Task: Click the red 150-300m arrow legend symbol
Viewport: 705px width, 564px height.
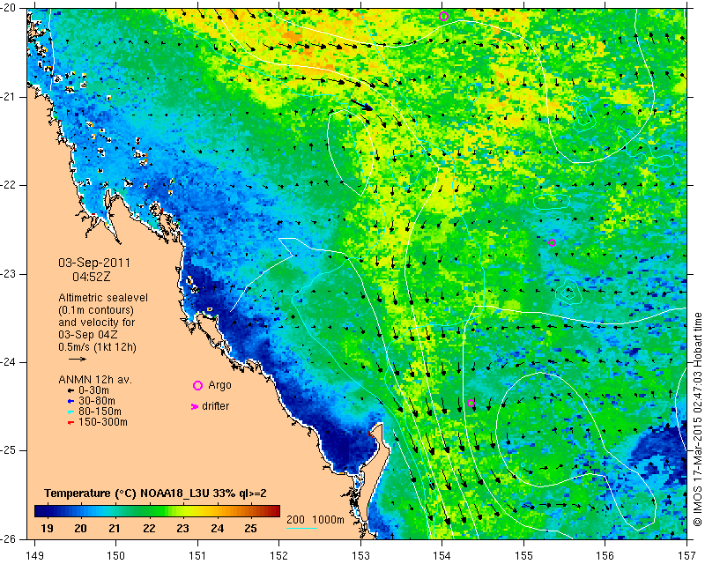Action: coord(70,423)
